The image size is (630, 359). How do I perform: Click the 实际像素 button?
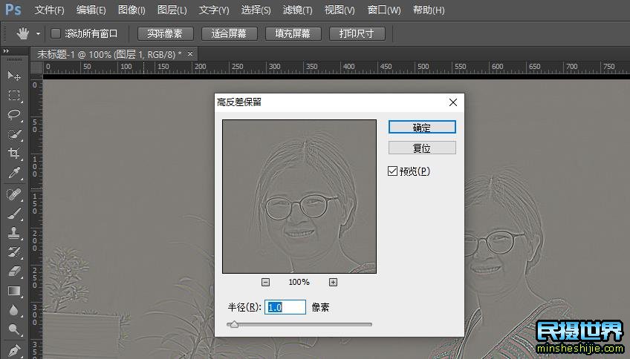coord(165,33)
